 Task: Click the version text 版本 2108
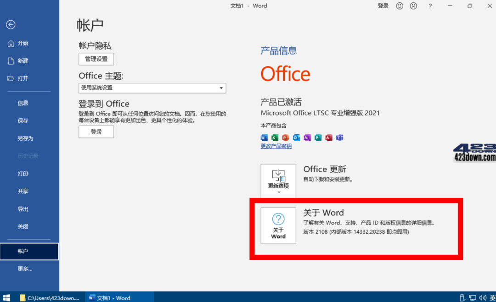[x=356, y=232]
